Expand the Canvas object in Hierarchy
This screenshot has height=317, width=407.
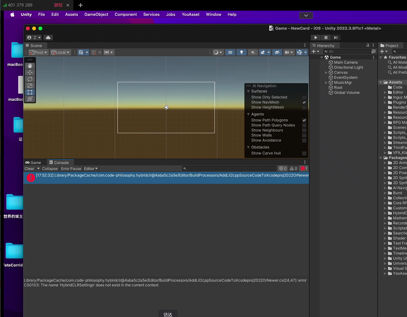pos(325,72)
